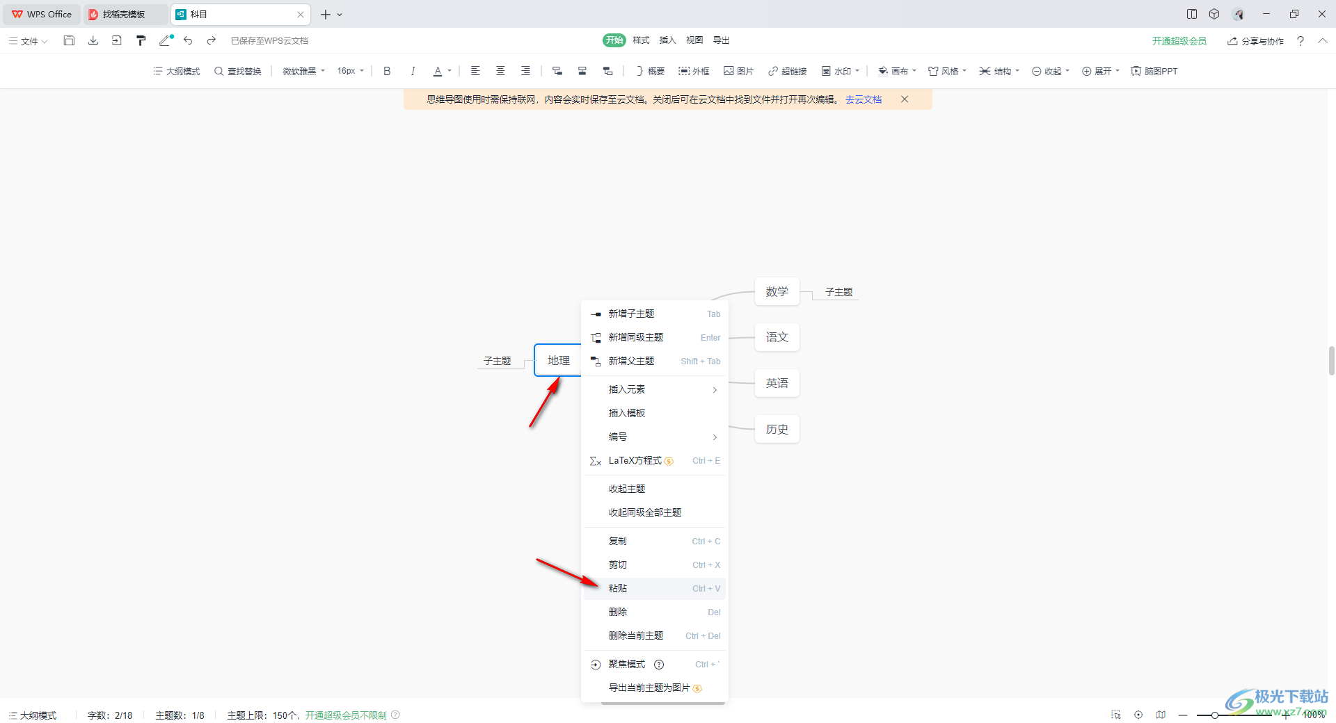Open the 风格 style dropdown
Screen dimensions: 1336x723
point(948,71)
